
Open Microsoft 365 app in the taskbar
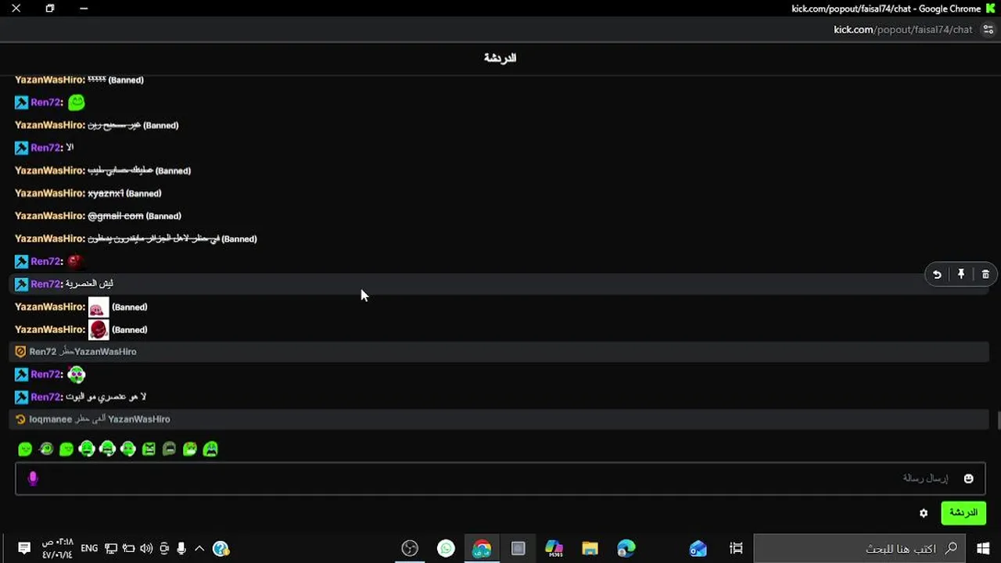pos(554,548)
